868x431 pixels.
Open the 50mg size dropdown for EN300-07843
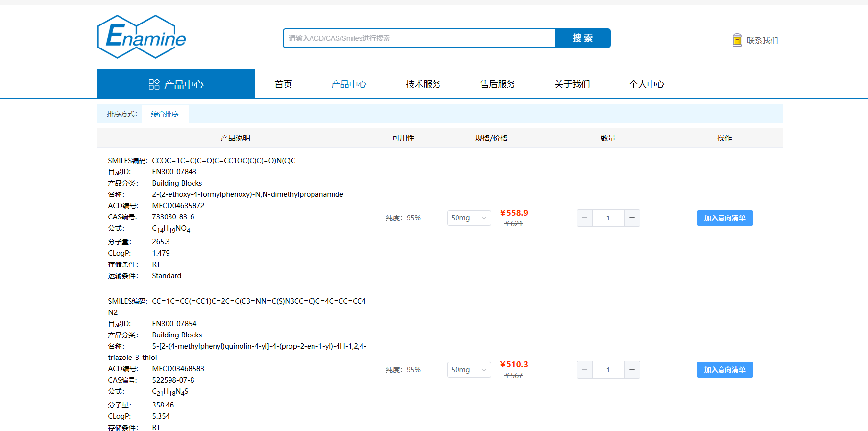point(469,218)
